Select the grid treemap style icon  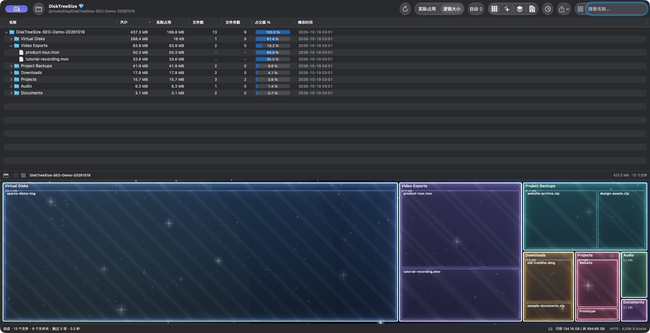pyautogui.click(x=494, y=9)
